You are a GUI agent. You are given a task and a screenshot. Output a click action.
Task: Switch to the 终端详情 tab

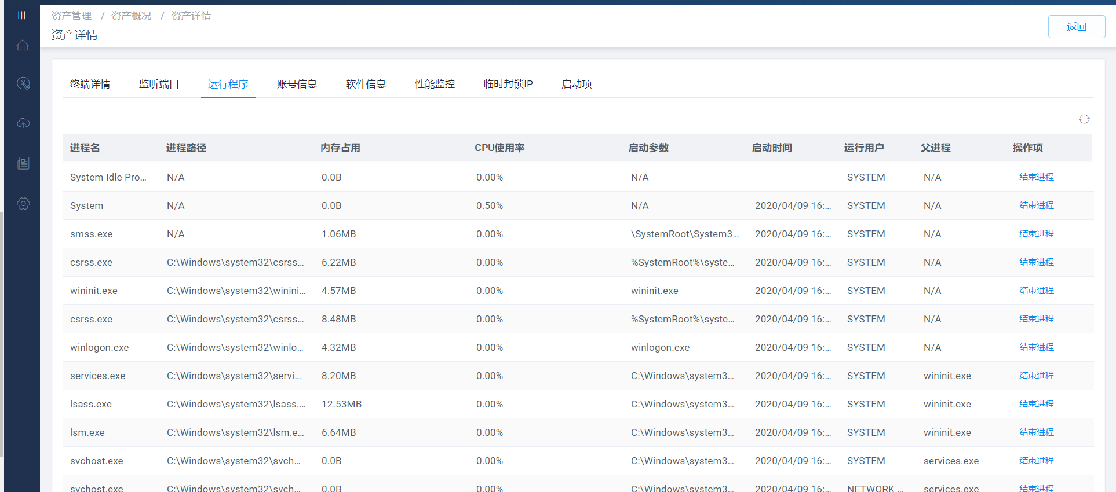(x=90, y=84)
